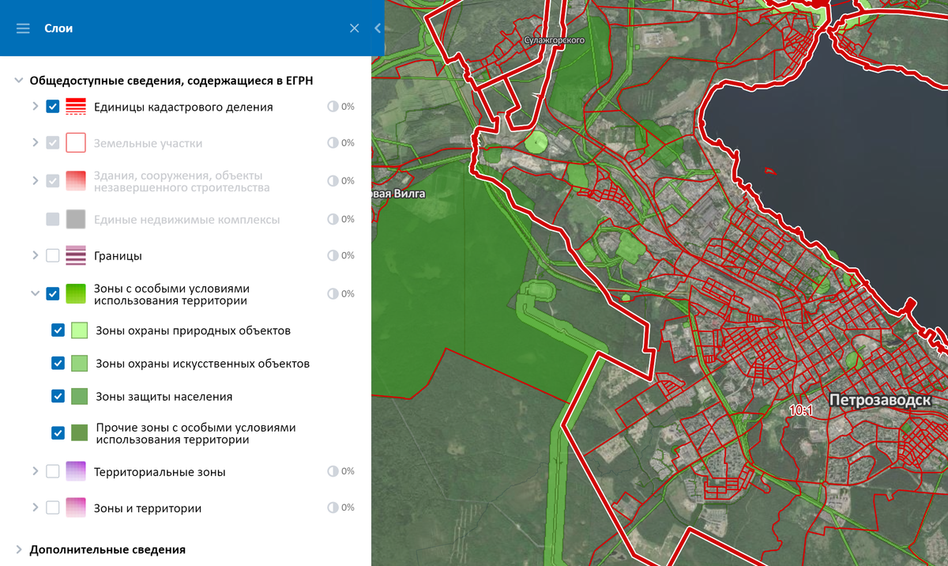This screenshot has width=948, height=566.
Task: Select Прочие зоны dark green swatch
Action: click(79, 433)
